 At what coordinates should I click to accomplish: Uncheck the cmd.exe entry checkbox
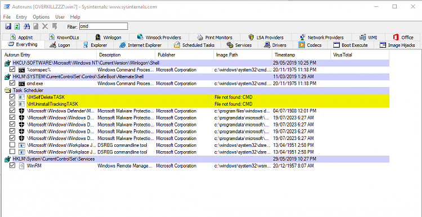point(12,83)
